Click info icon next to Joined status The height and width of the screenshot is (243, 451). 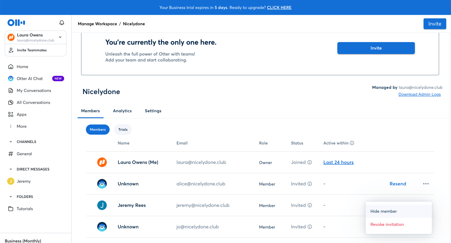point(310,162)
